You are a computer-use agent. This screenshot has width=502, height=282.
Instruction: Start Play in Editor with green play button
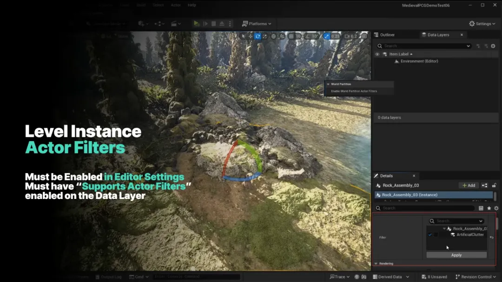coord(196,24)
